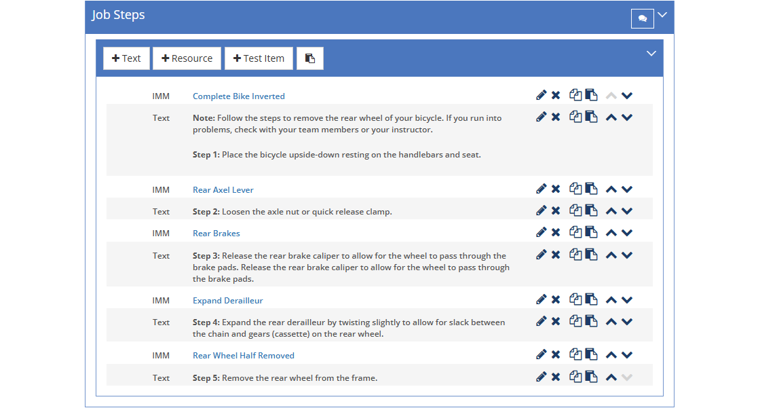Edit the Step 5 text row
This screenshot has width=760, height=408.
[541, 377]
